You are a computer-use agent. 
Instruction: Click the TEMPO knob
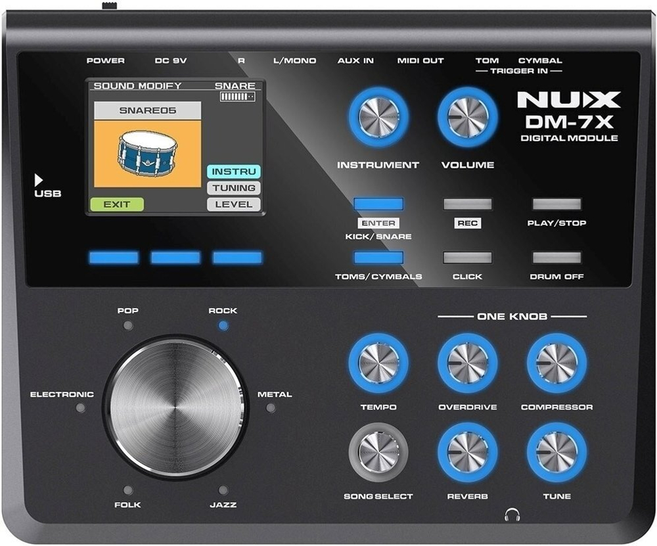click(x=378, y=363)
